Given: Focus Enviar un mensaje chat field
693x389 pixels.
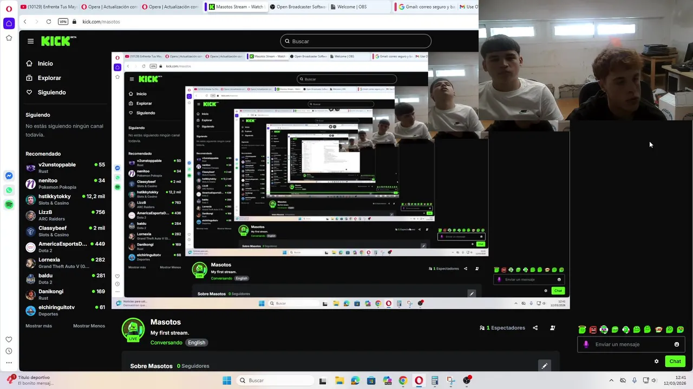Looking at the screenshot, I should pyautogui.click(x=631, y=344).
